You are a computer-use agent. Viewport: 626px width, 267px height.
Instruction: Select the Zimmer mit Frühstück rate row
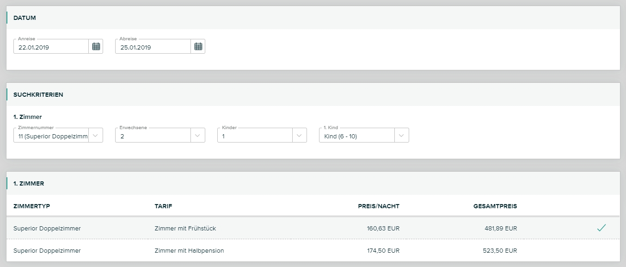click(x=185, y=228)
